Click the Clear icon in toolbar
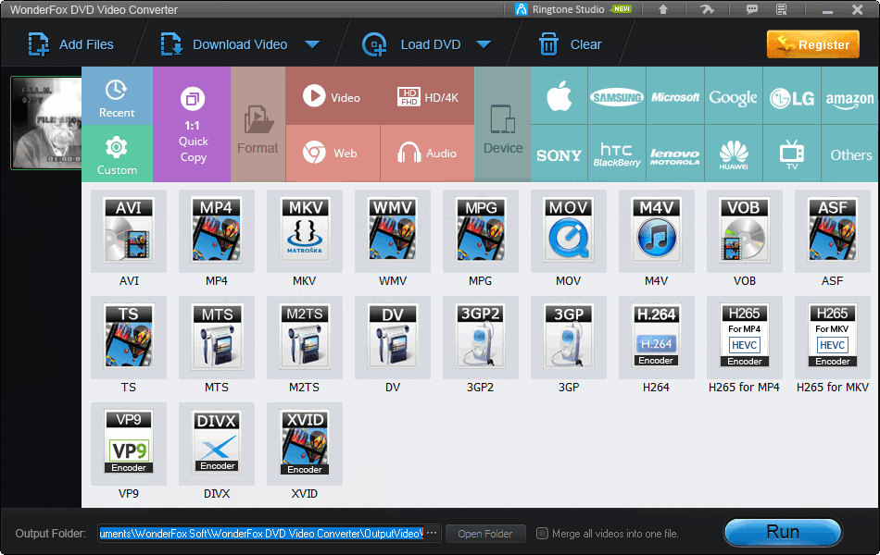Viewport: 880px width, 555px height. [548, 43]
